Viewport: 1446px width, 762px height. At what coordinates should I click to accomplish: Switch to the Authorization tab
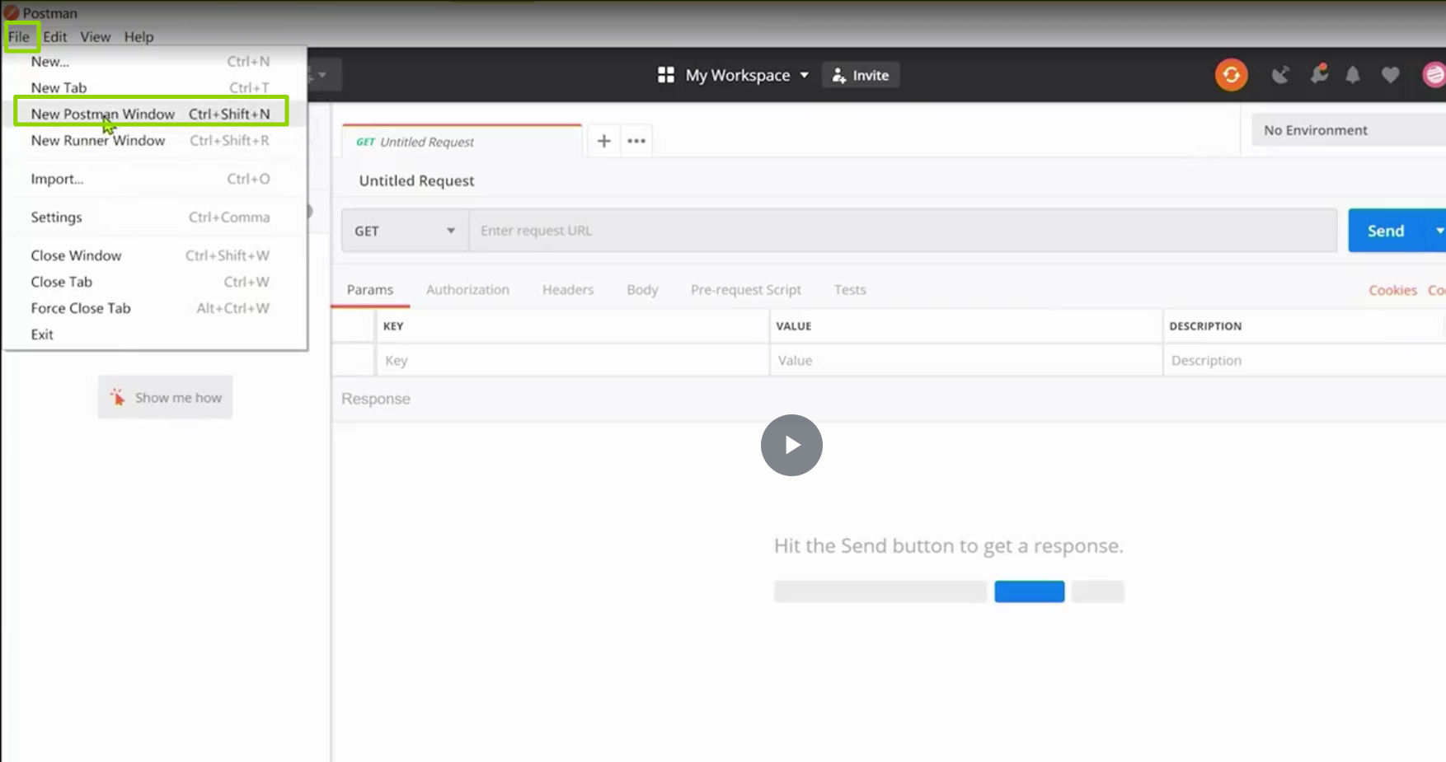[467, 290]
